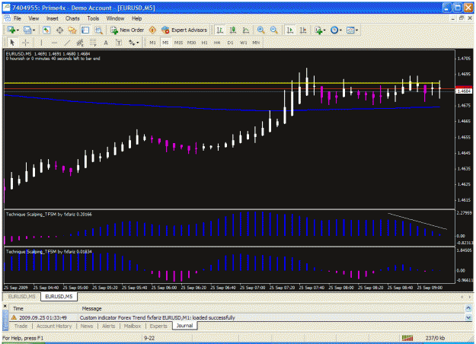Open the Market Watch window icon

click(46, 30)
